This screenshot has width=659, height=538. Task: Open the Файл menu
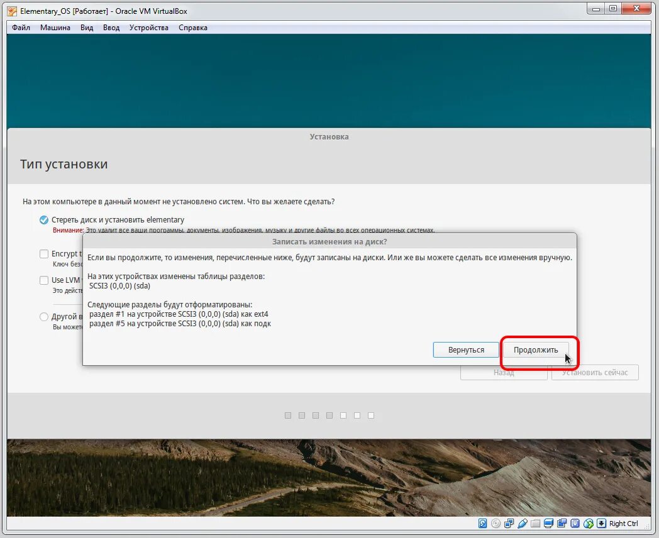pyautogui.click(x=21, y=28)
